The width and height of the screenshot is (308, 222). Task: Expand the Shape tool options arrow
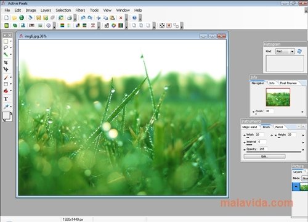[10, 84]
